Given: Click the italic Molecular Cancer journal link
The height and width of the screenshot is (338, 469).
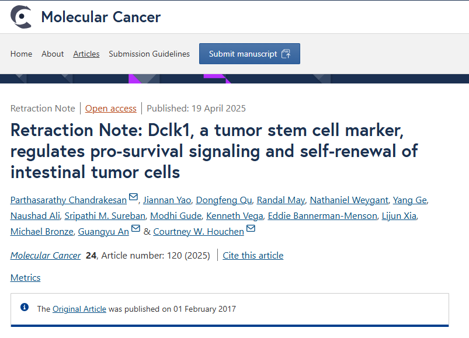Looking at the screenshot, I should 46,256.
